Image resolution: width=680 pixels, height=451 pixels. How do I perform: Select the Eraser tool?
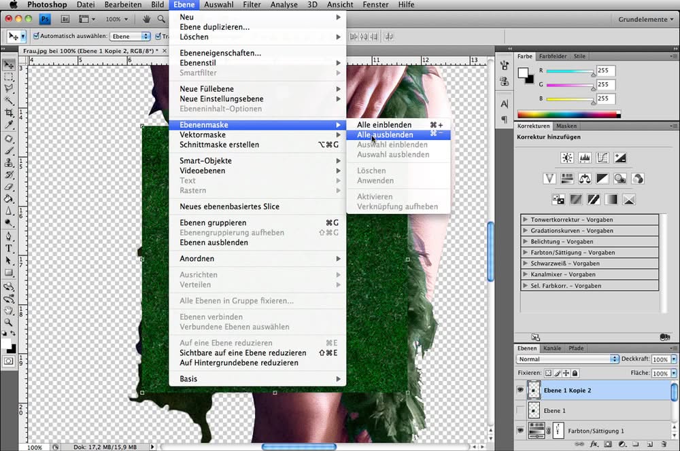pos(9,187)
